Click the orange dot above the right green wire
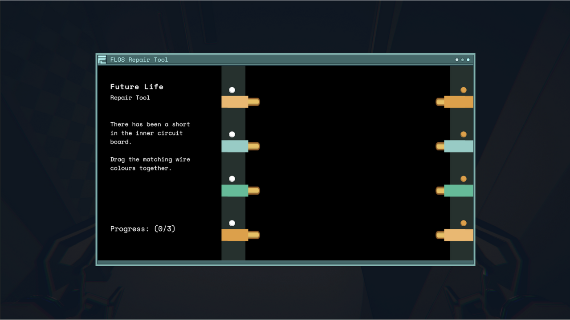Image resolution: width=570 pixels, height=320 pixels. pyautogui.click(x=464, y=179)
